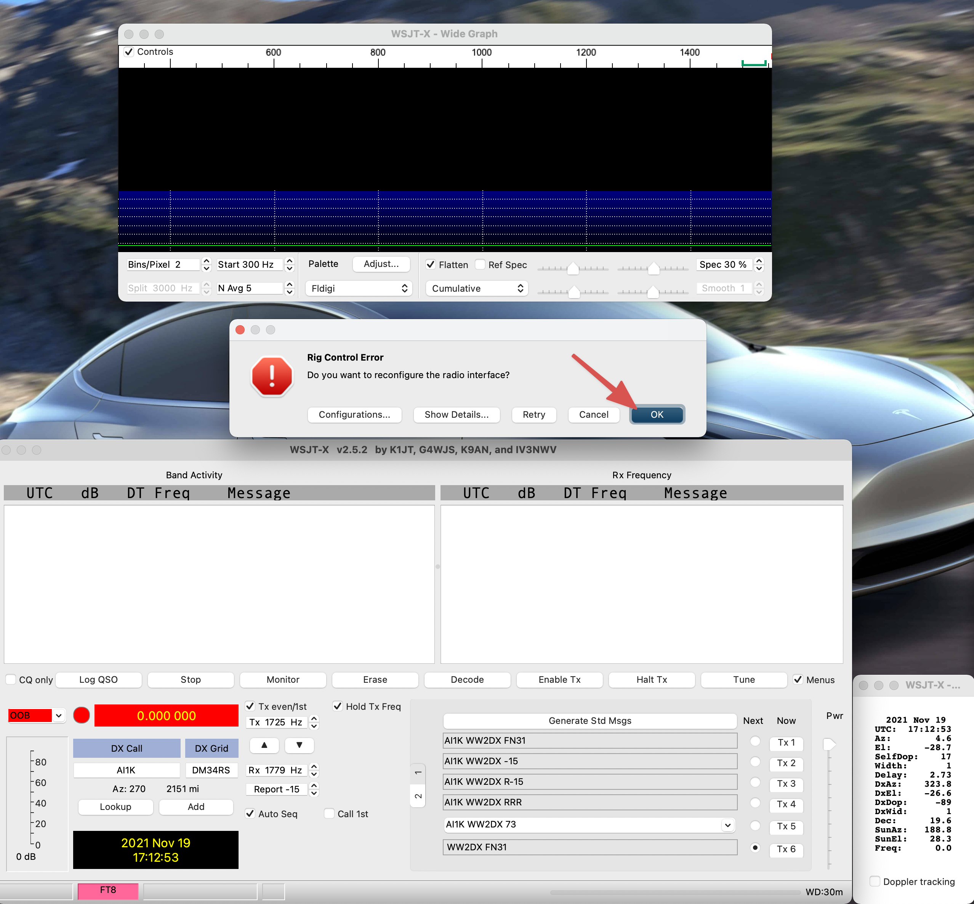The width and height of the screenshot is (974, 904).
Task: Click the up arrow frequency button
Action: [x=264, y=746]
